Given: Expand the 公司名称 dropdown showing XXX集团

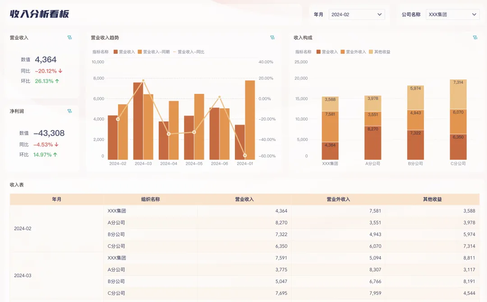Looking at the screenshot, I should 452,14.
